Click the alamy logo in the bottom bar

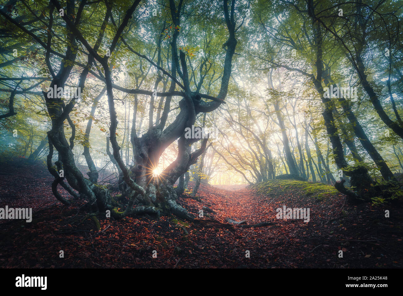coord(31,282)
